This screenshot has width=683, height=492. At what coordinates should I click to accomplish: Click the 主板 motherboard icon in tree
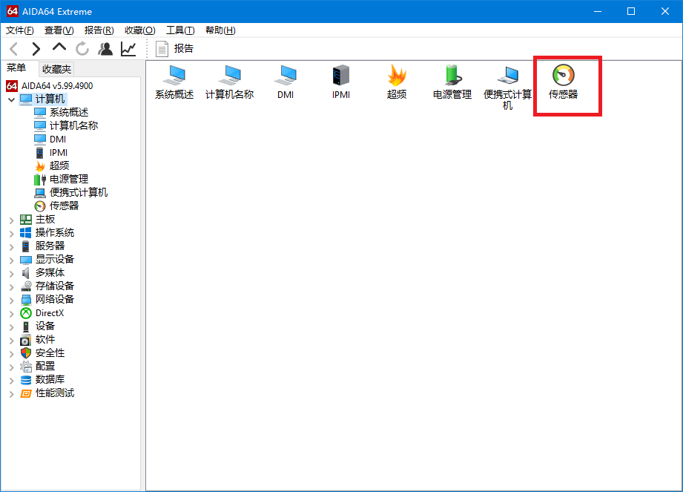(26, 219)
